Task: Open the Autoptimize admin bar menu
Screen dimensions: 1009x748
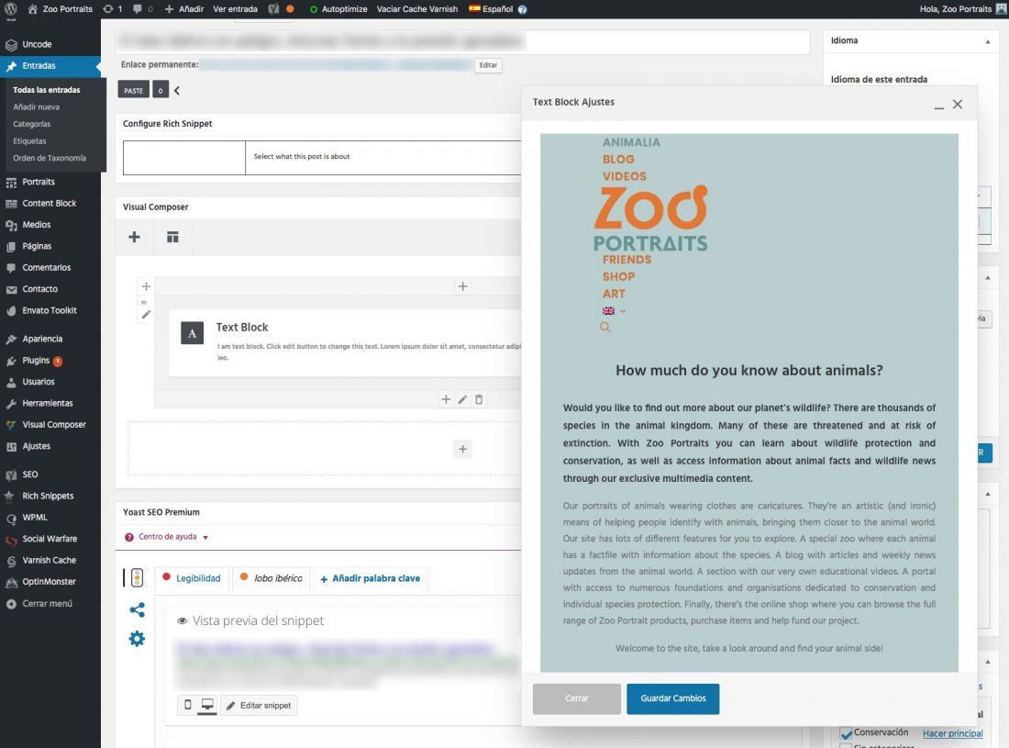Action: [338, 9]
